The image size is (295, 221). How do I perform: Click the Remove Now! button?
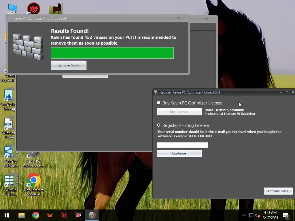point(69,65)
